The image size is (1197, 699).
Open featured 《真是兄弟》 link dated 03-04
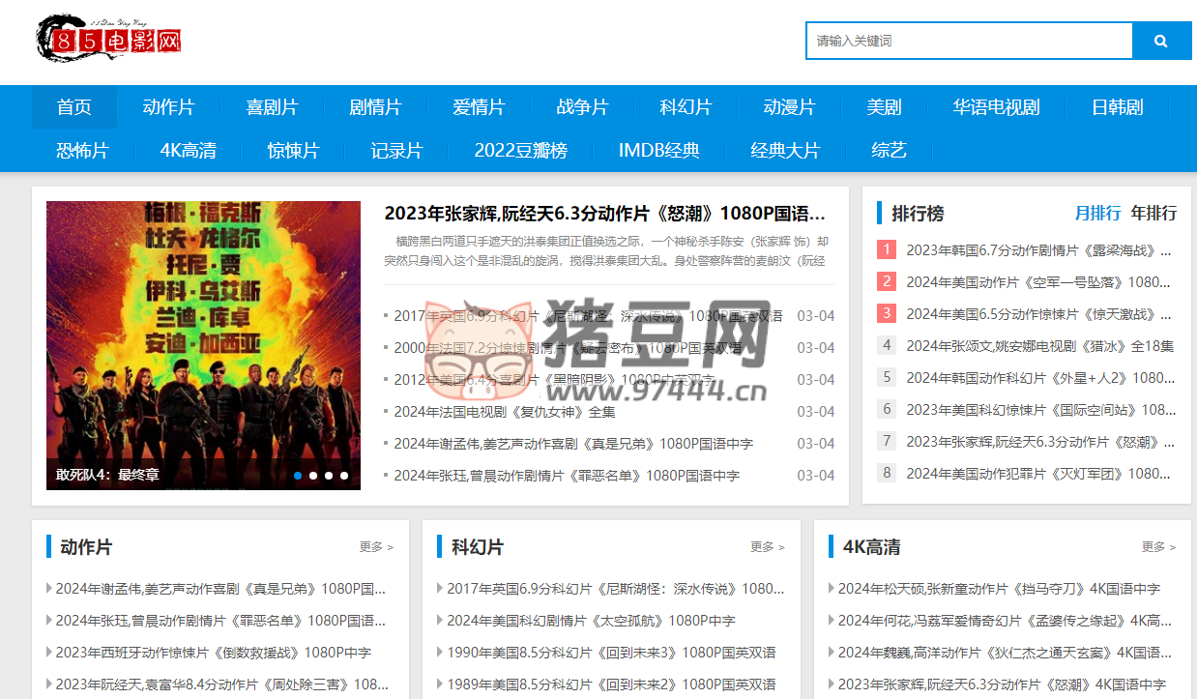(572, 444)
